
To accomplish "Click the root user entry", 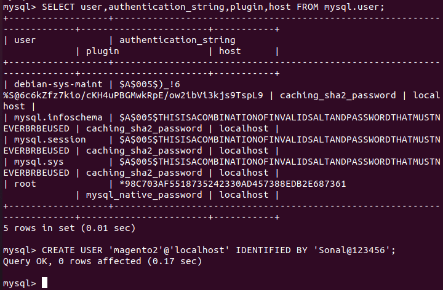I will pyautogui.click(x=25, y=184).
